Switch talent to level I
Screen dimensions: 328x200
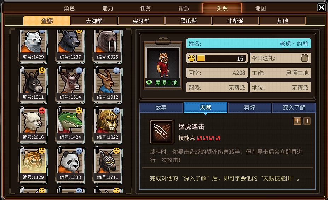tap(297, 121)
